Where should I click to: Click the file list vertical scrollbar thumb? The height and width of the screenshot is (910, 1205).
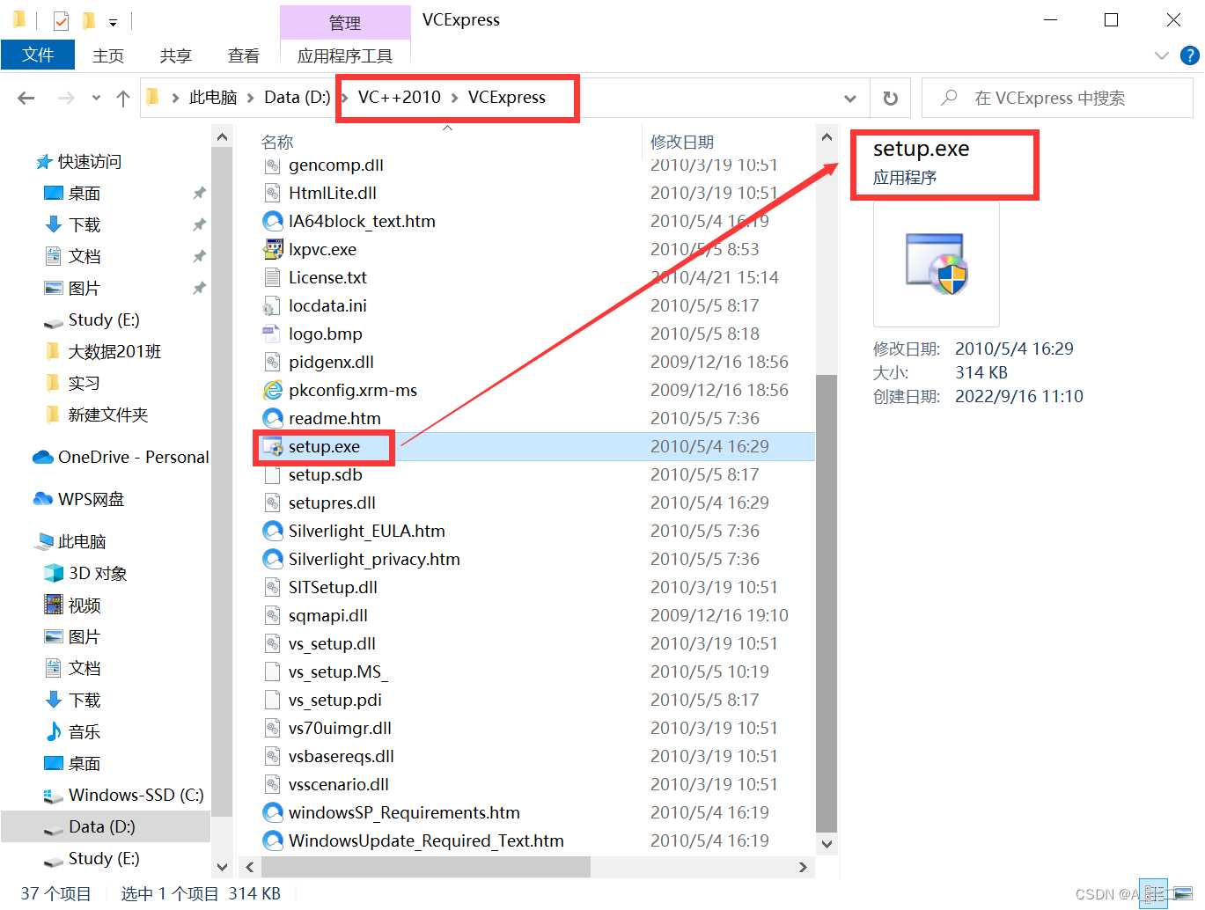[x=827, y=603]
